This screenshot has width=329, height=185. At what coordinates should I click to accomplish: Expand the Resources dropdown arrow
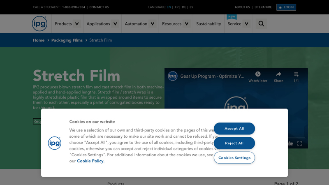pos(187,24)
